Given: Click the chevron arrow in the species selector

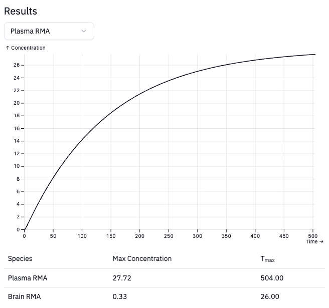Looking at the screenshot, I should pyautogui.click(x=84, y=31).
